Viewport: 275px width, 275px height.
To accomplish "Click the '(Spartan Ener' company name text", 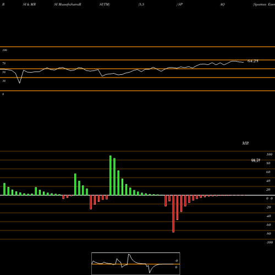I will 263,4.
